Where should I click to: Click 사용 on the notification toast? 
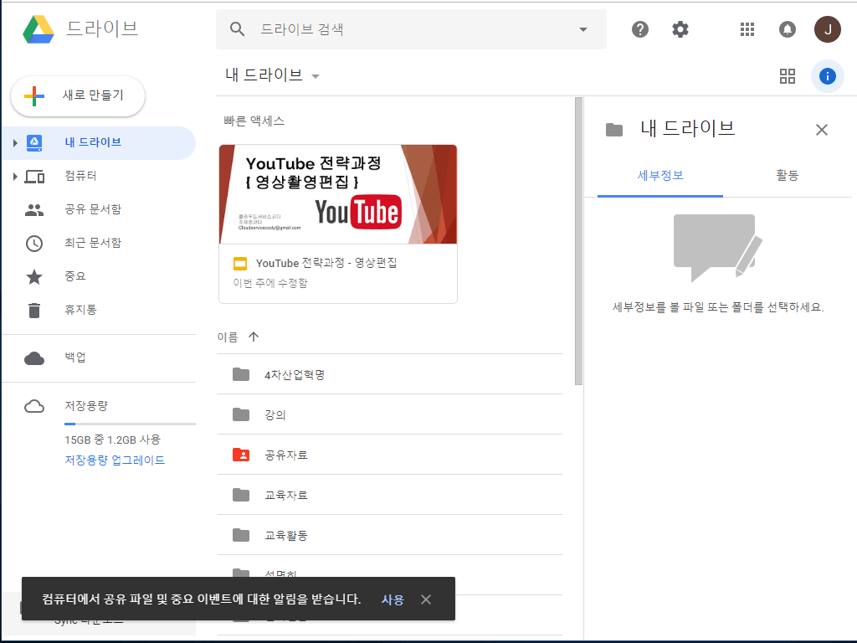point(393,599)
